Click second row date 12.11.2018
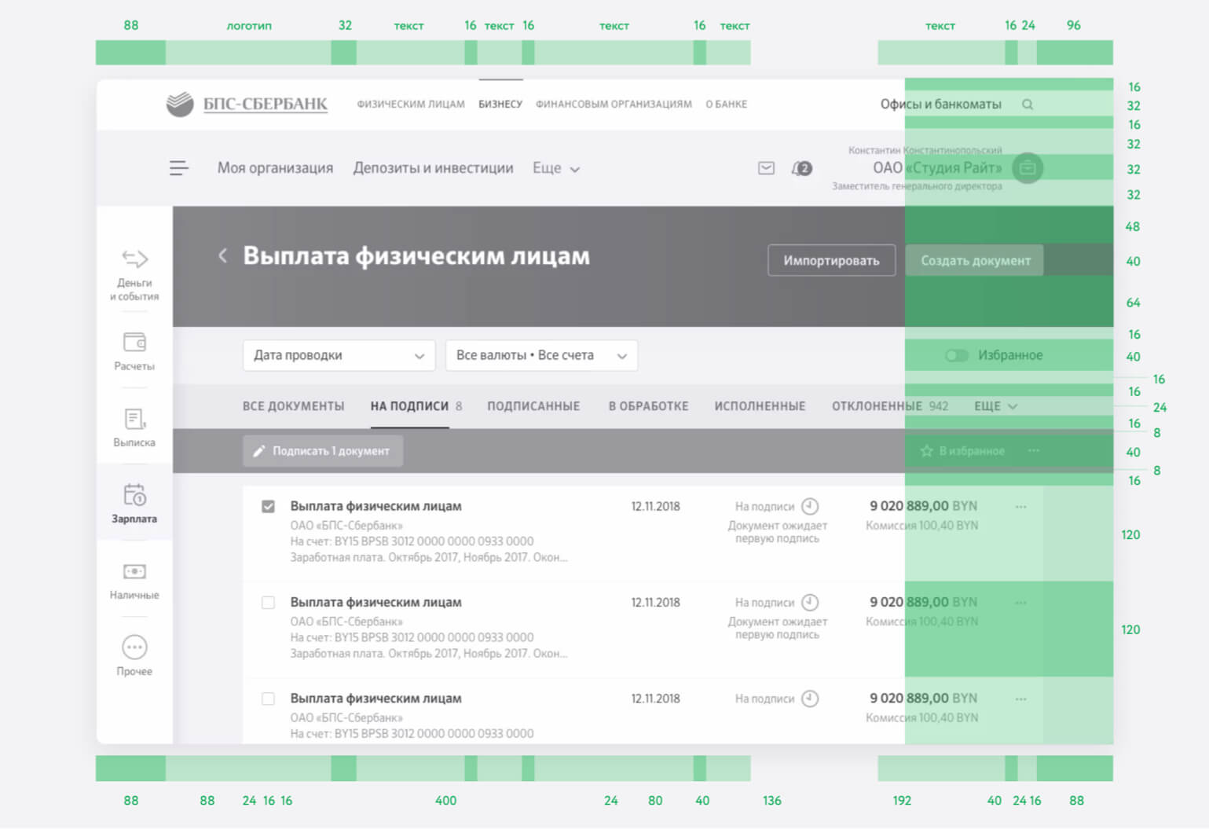The height and width of the screenshot is (829, 1209). pyautogui.click(x=656, y=603)
